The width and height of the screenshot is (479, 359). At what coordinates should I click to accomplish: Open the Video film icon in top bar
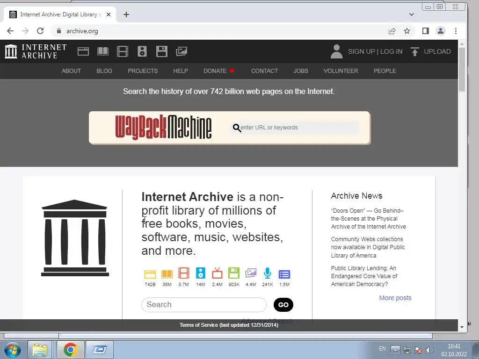123,51
